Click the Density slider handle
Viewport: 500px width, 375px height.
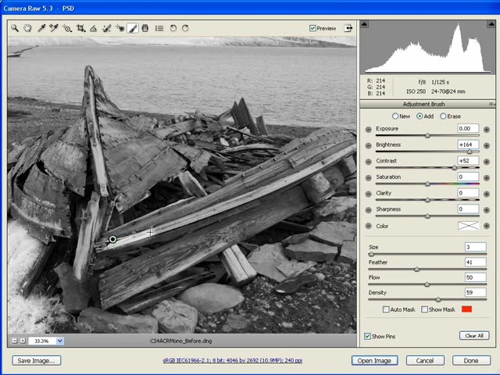coord(438,300)
